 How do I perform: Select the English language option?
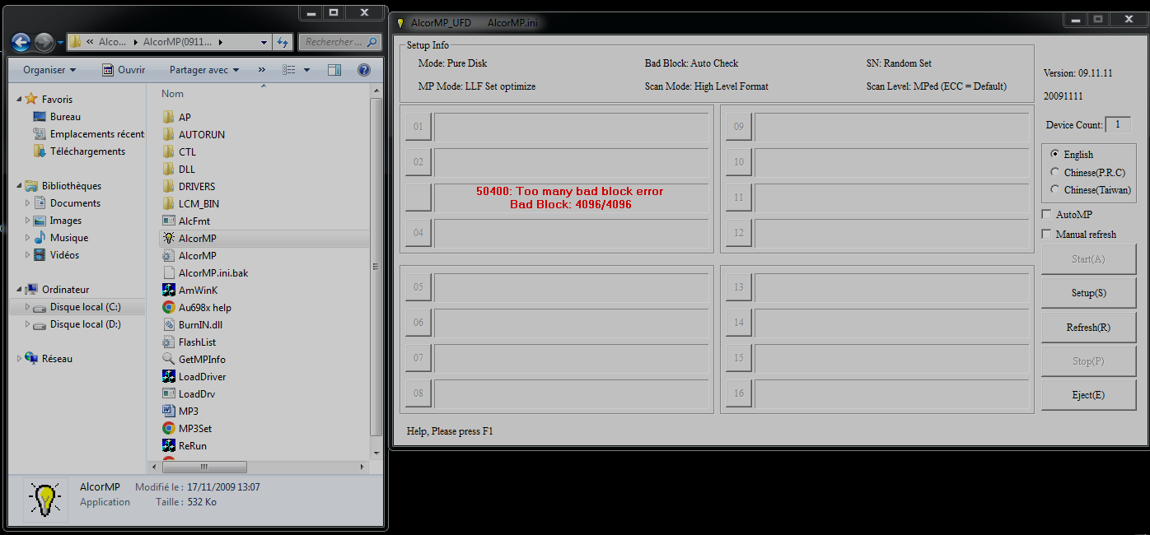[x=1055, y=154]
